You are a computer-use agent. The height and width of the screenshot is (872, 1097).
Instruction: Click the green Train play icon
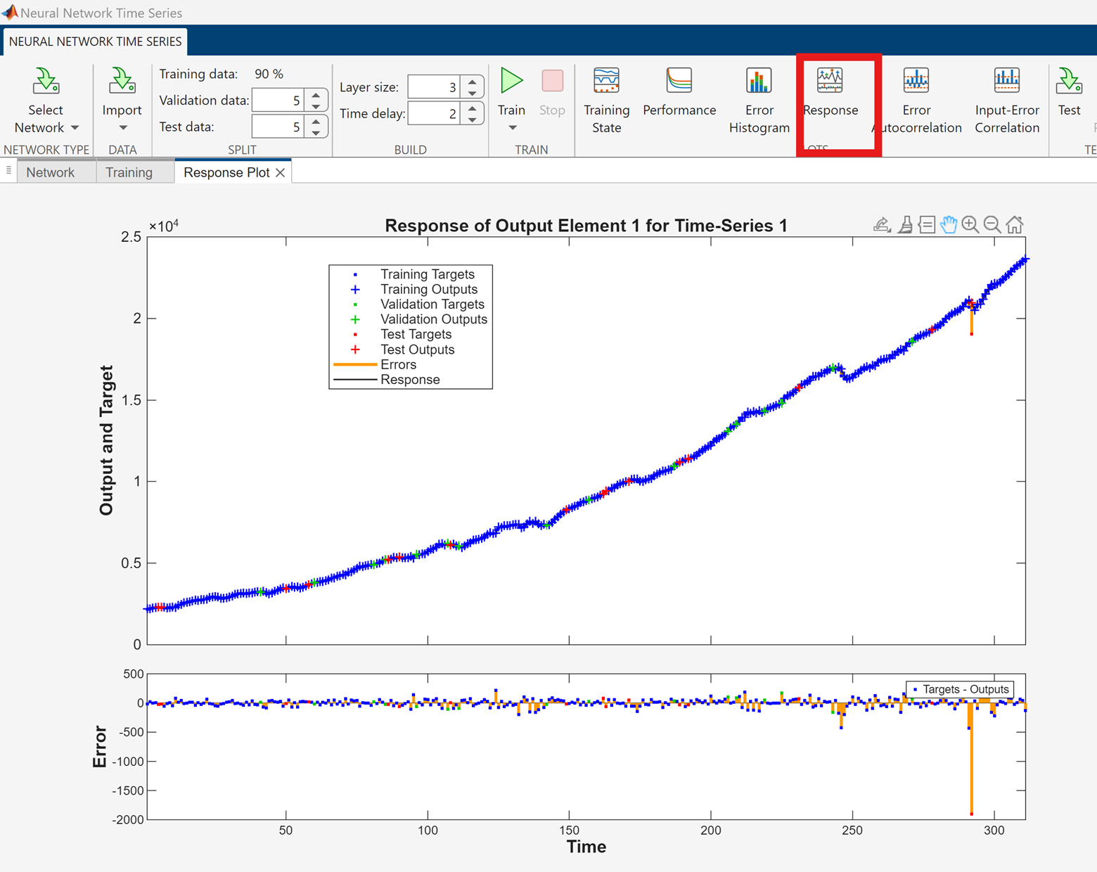pyautogui.click(x=511, y=82)
